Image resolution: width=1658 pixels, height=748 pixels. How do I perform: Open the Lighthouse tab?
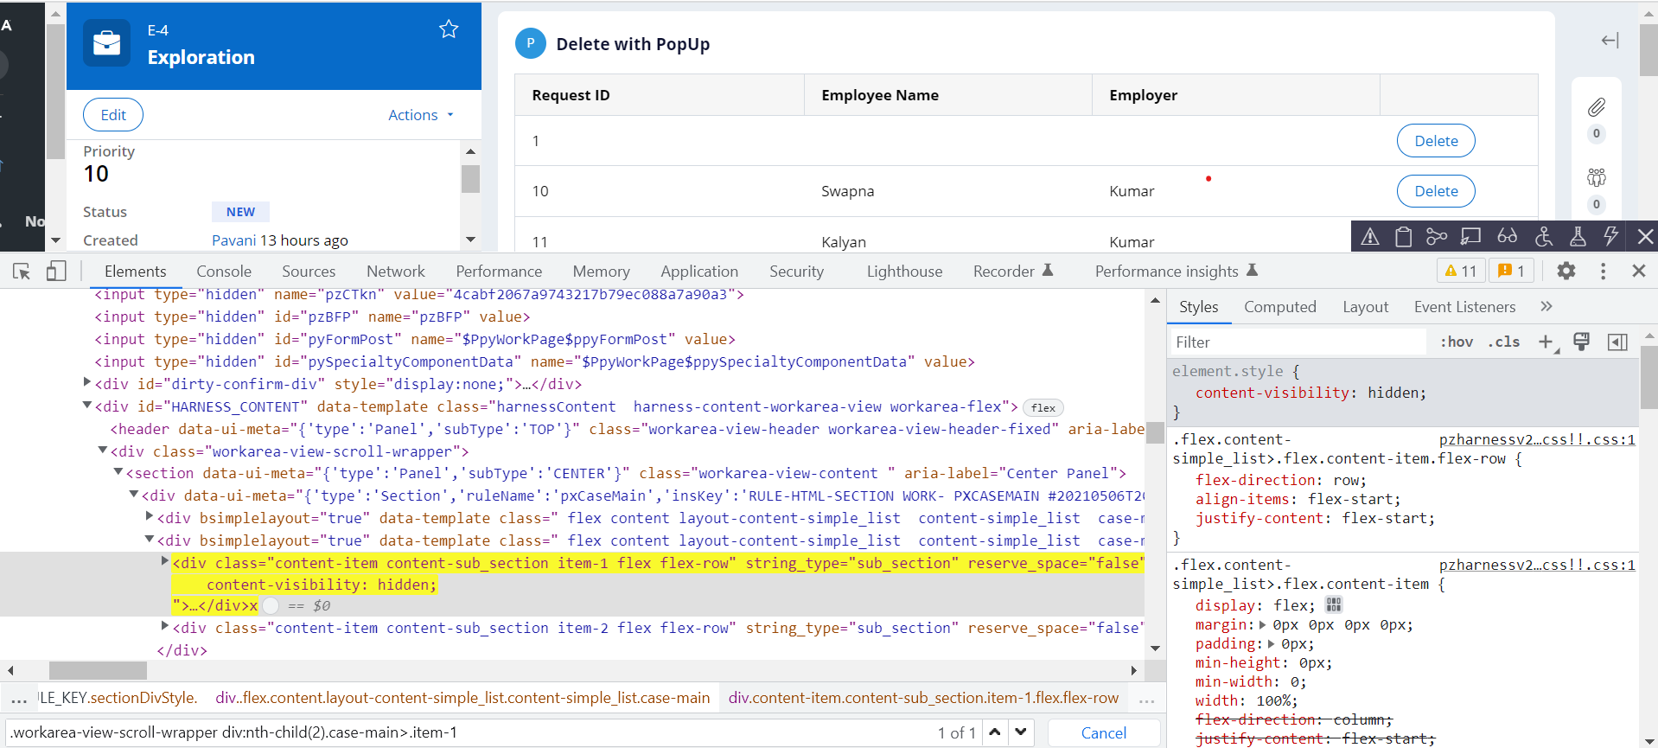point(904,272)
